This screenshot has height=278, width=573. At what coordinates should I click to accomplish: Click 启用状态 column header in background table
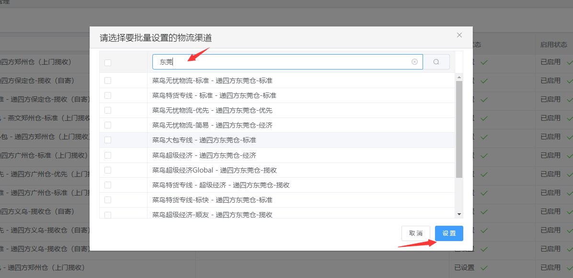[554, 45]
